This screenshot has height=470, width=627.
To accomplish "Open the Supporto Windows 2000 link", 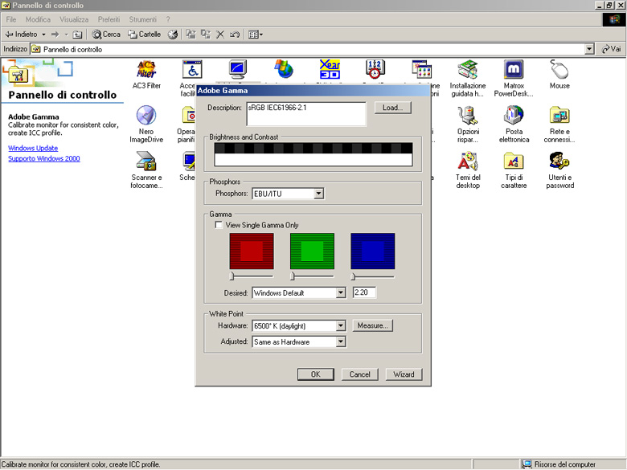I will pyautogui.click(x=44, y=158).
